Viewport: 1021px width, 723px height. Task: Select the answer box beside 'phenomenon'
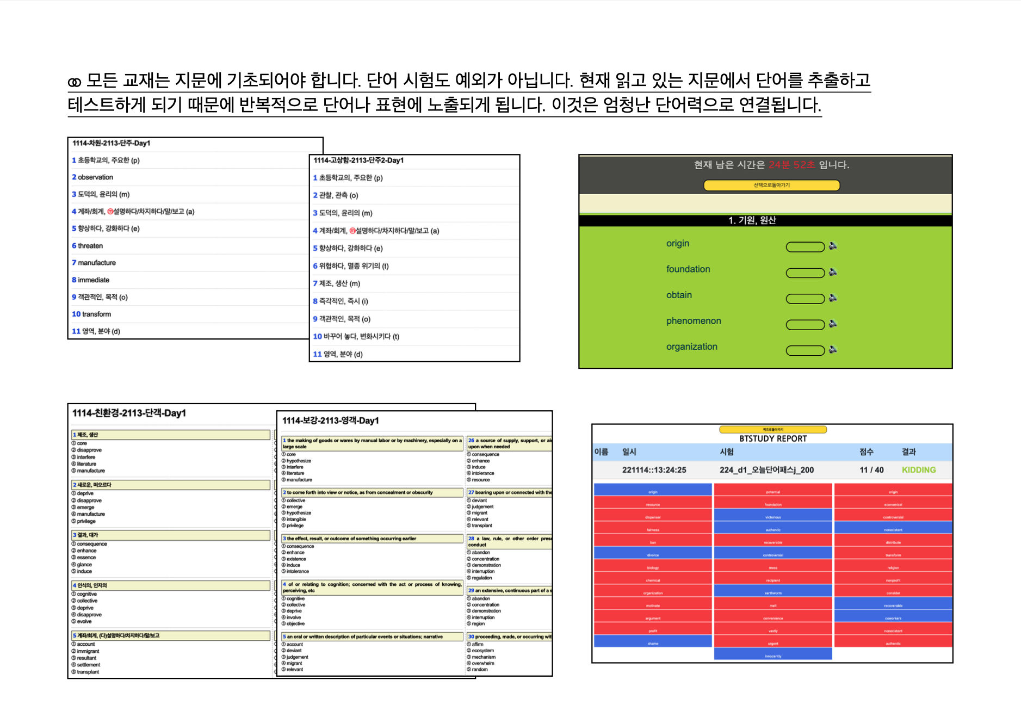[805, 325]
